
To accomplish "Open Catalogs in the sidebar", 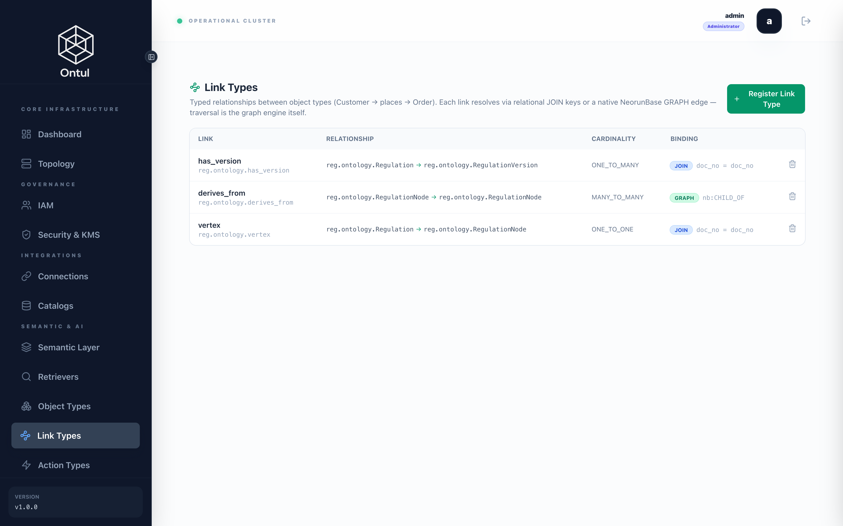I will pos(76,306).
